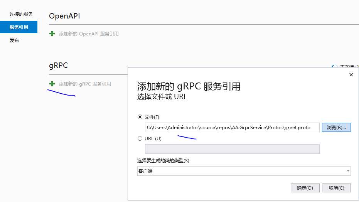Click the empty URL input field

(x=232, y=149)
